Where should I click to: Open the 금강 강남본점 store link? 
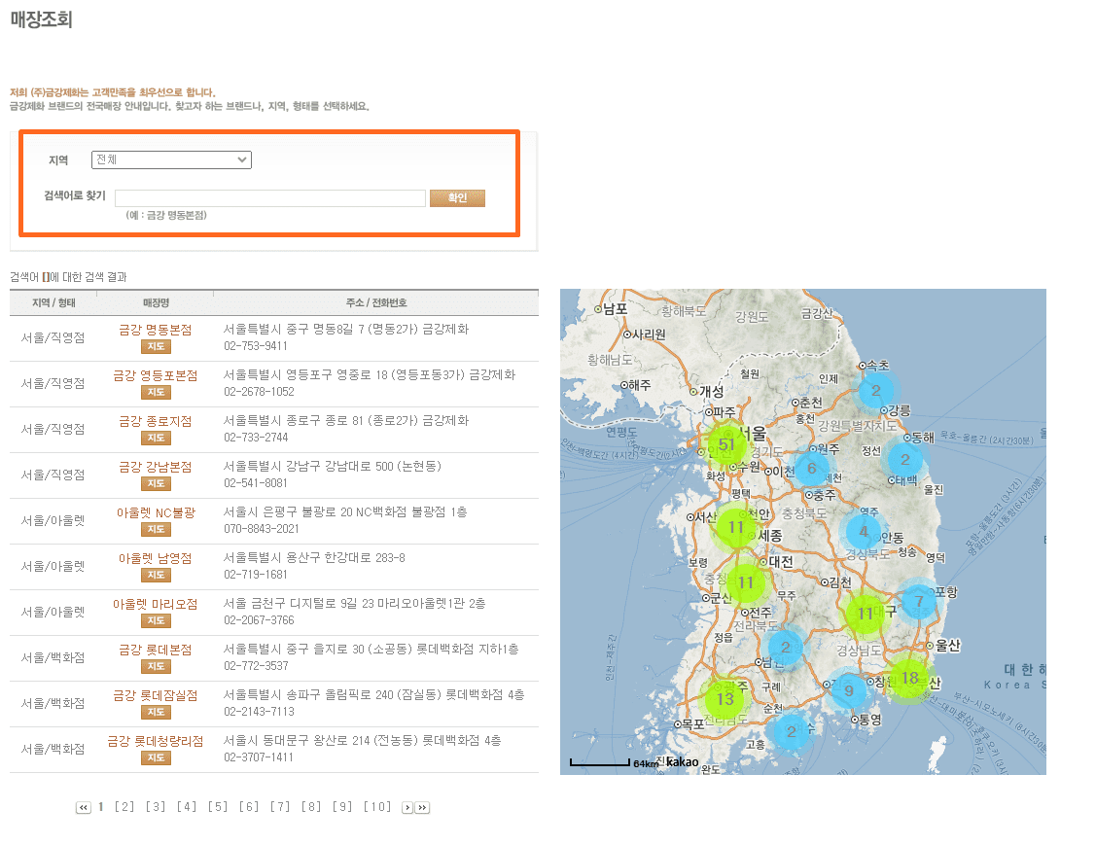pos(156,467)
